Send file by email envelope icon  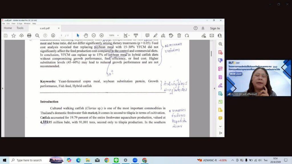tap(212, 36)
